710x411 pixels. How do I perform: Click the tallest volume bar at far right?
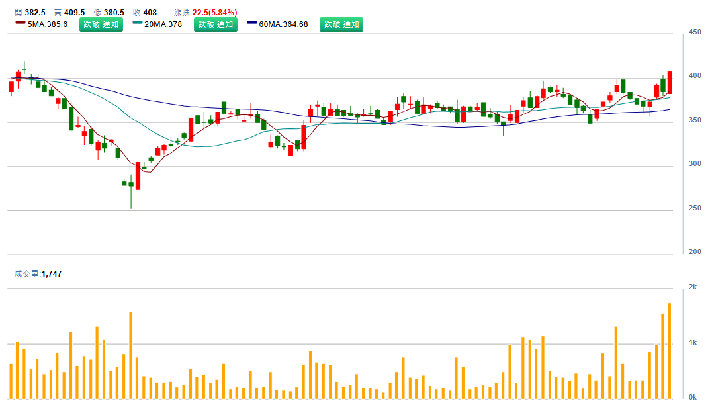pyautogui.click(x=670, y=351)
